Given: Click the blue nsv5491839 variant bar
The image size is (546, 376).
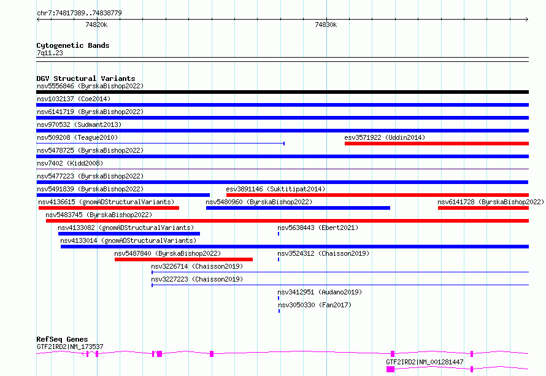Looking at the screenshot, I should click(123, 195).
